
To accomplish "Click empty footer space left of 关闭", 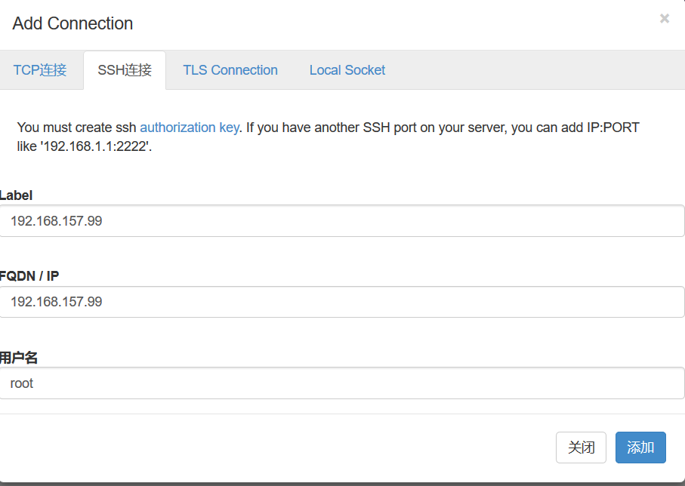I will tap(279, 448).
